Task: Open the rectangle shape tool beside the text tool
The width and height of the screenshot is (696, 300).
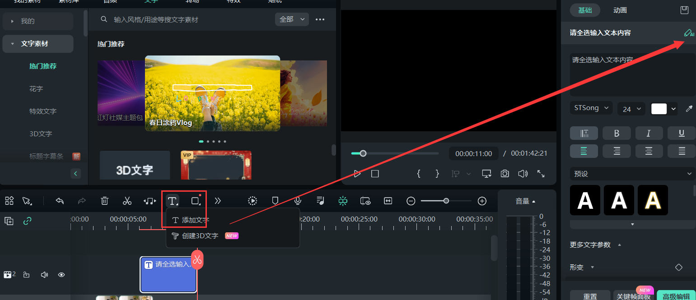Action: coord(196,201)
